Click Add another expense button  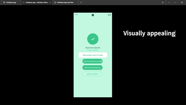click(92, 67)
